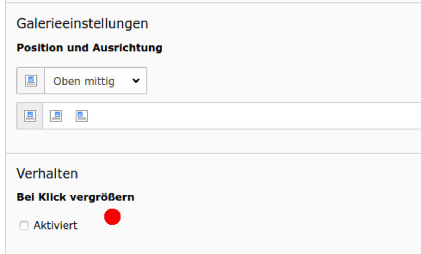Viewport: 421px width, 254px height.
Task: Click the Verhalten section heading
Action: (47, 174)
